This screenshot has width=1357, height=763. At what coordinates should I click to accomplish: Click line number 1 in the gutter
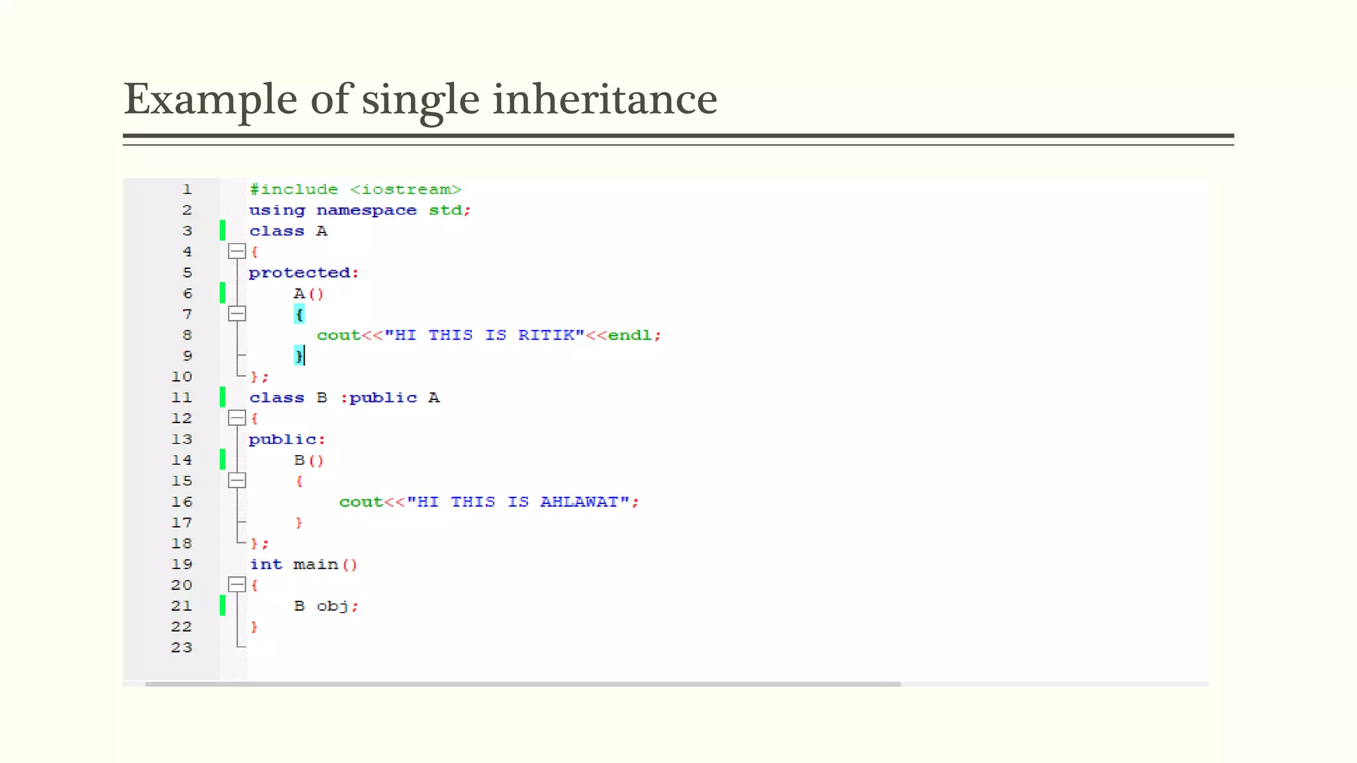click(x=187, y=189)
